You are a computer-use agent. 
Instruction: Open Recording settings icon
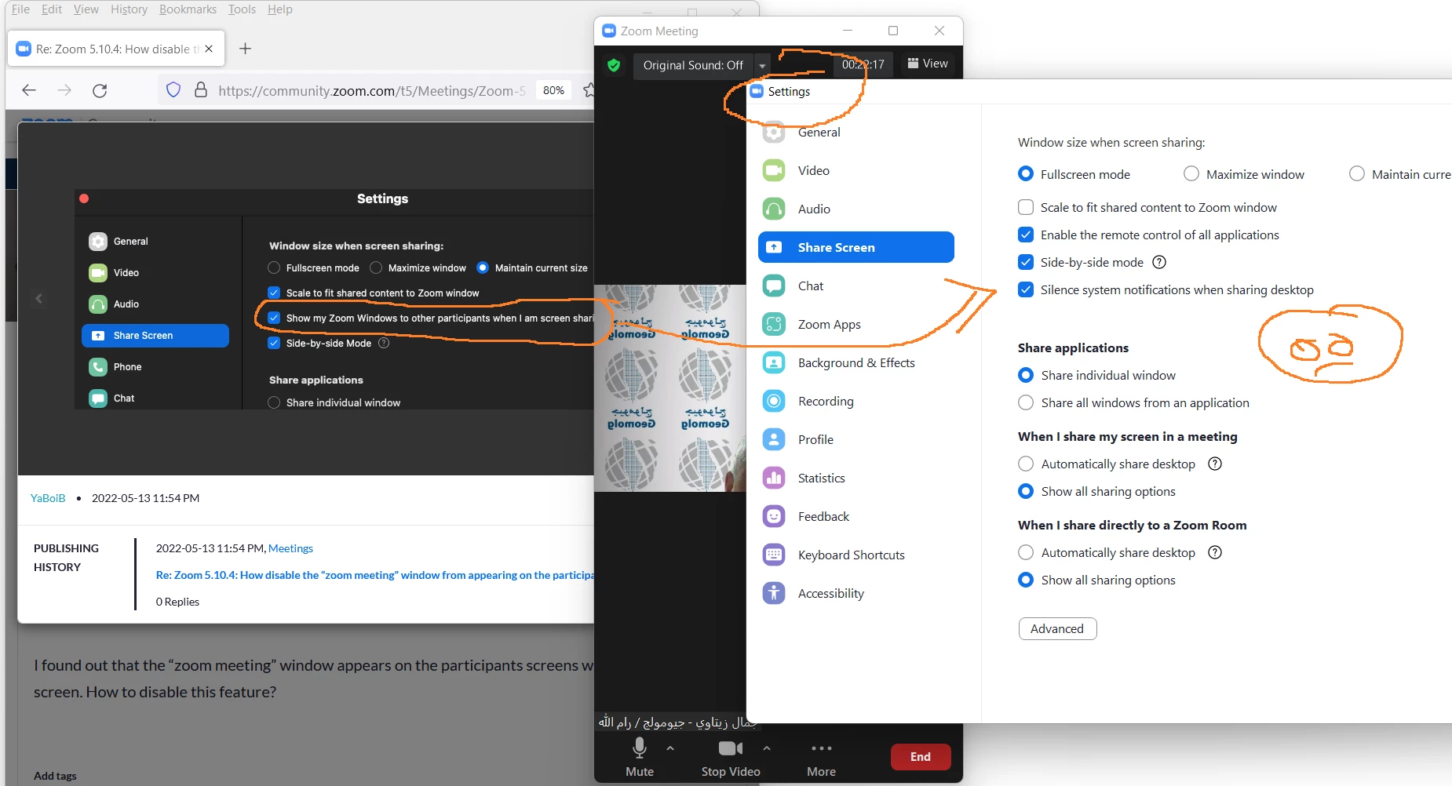coord(774,401)
